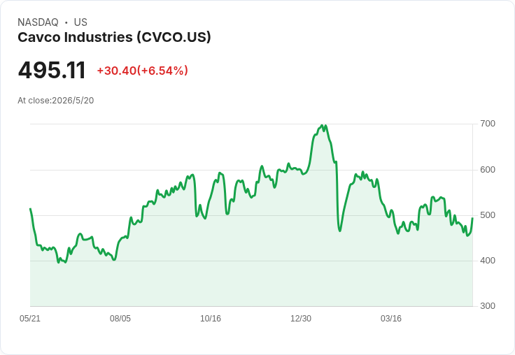Click the 10/16 date axis label
Image resolution: width=515 pixels, height=355 pixels.
coord(211,319)
